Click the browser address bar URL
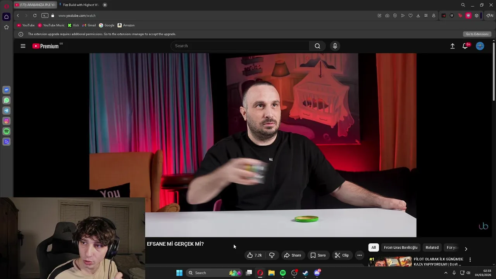Viewport: 496px width, 279px height. (x=77, y=15)
